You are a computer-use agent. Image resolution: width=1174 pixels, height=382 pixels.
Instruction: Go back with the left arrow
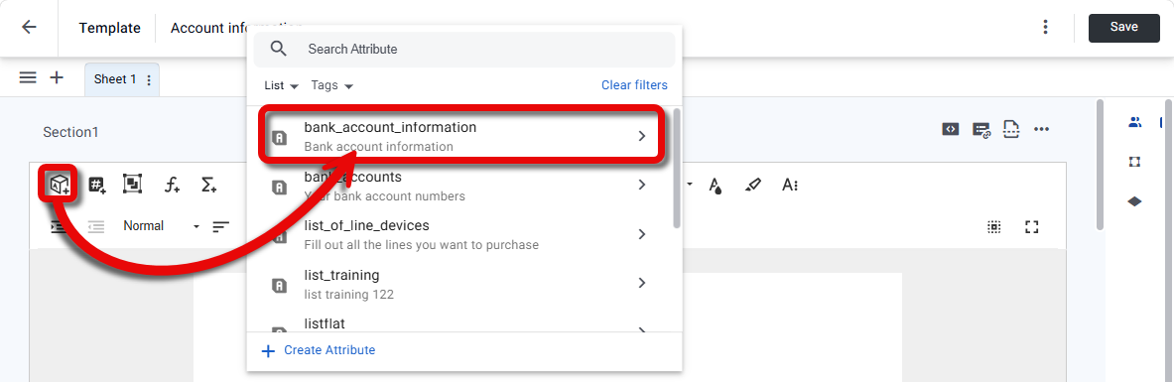(x=29, y=28)
